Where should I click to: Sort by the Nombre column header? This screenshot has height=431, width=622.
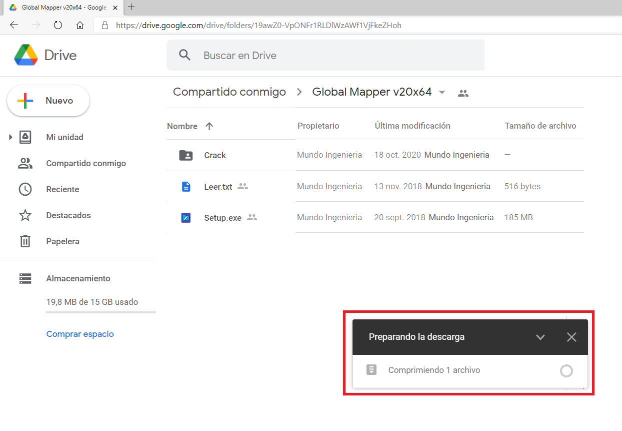pyautogui.click(x=182, y=126)
